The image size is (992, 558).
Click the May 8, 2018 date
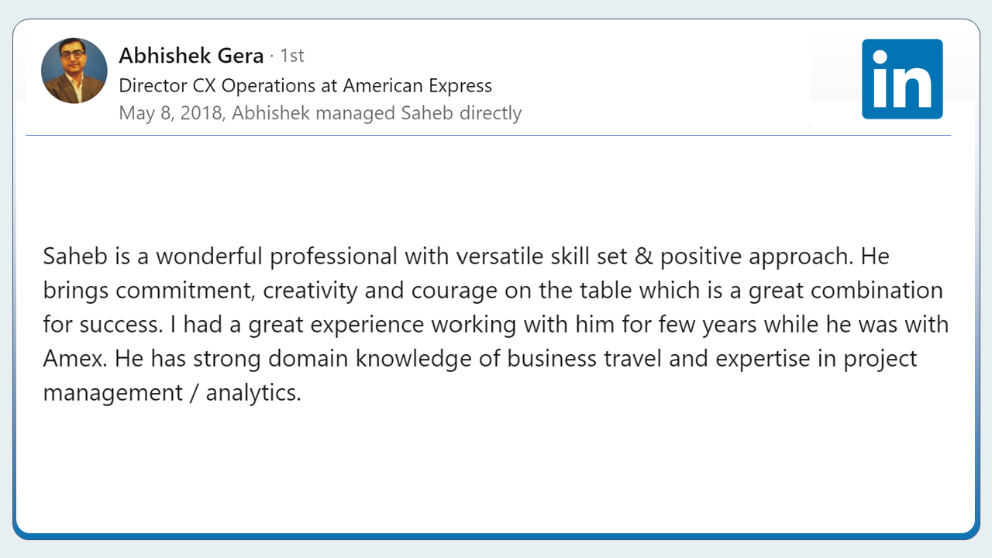click(x=171, y=113)
